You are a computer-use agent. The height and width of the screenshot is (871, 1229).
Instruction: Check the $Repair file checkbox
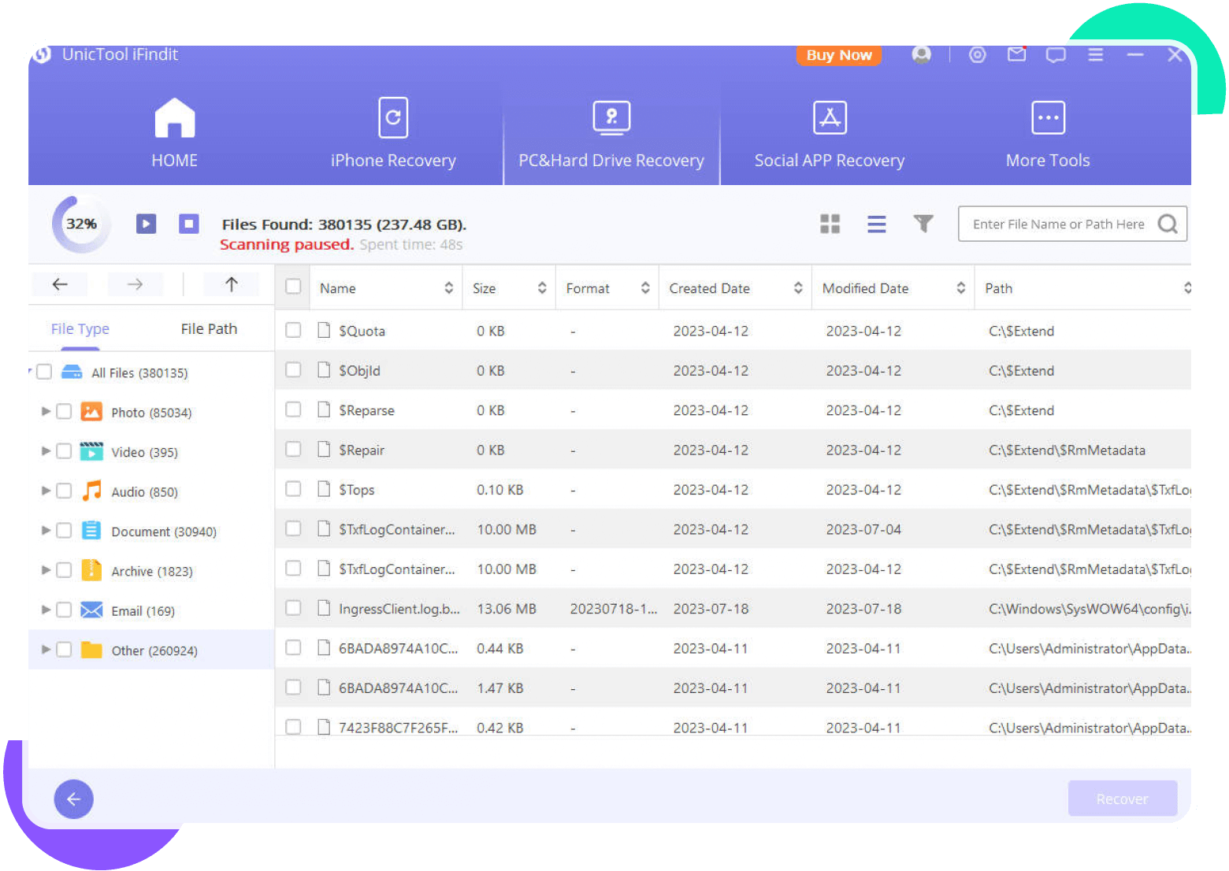pyautogui.click(x=293, y=449)
